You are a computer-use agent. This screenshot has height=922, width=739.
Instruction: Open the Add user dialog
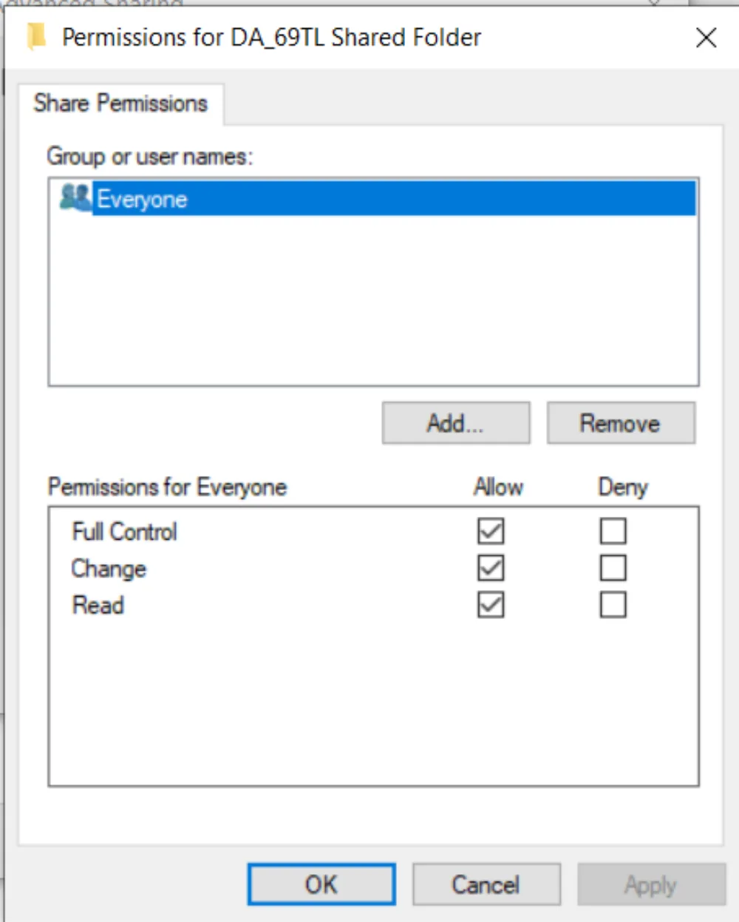pyautogui.click(x=456, y=423)
